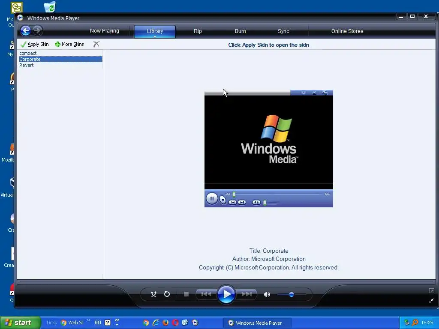
Task: Go back with the blue back arrow
Action: pyautogui.click(x=25, y=30)
